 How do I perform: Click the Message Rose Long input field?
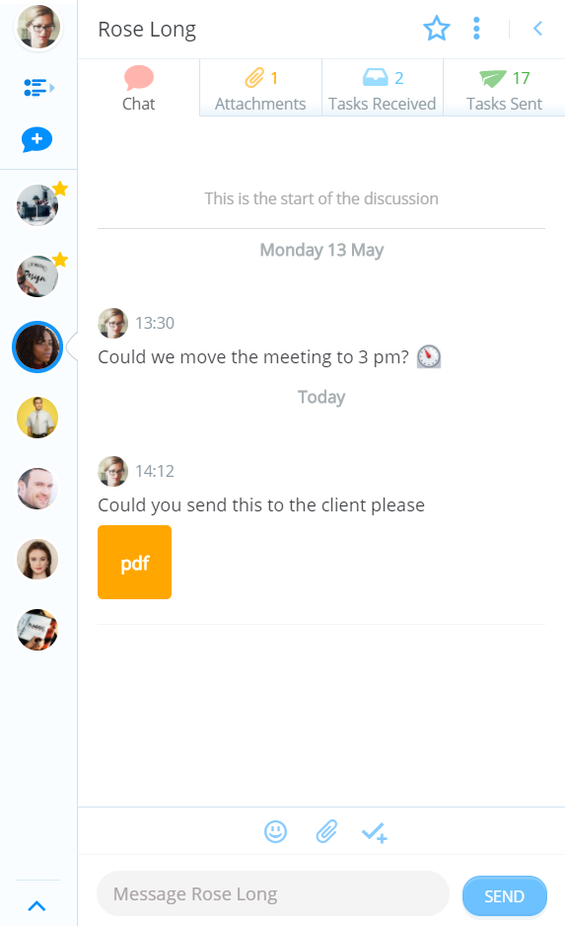(x=273, y=893)
